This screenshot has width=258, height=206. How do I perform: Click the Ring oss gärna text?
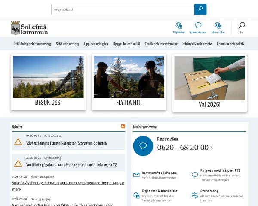[x=168, y=139]
